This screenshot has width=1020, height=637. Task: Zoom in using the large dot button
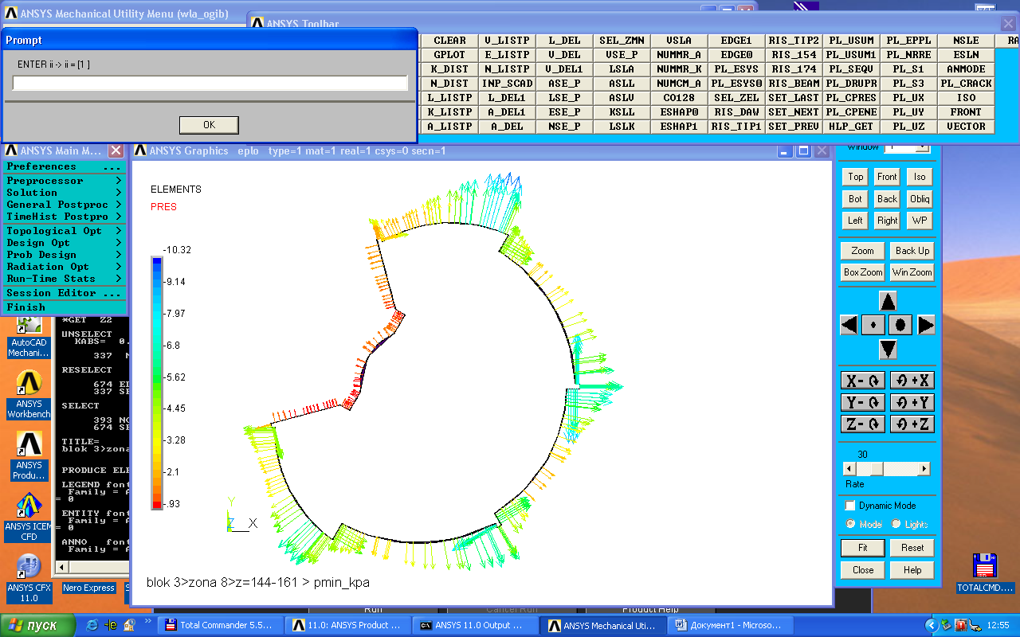point(900,325)
